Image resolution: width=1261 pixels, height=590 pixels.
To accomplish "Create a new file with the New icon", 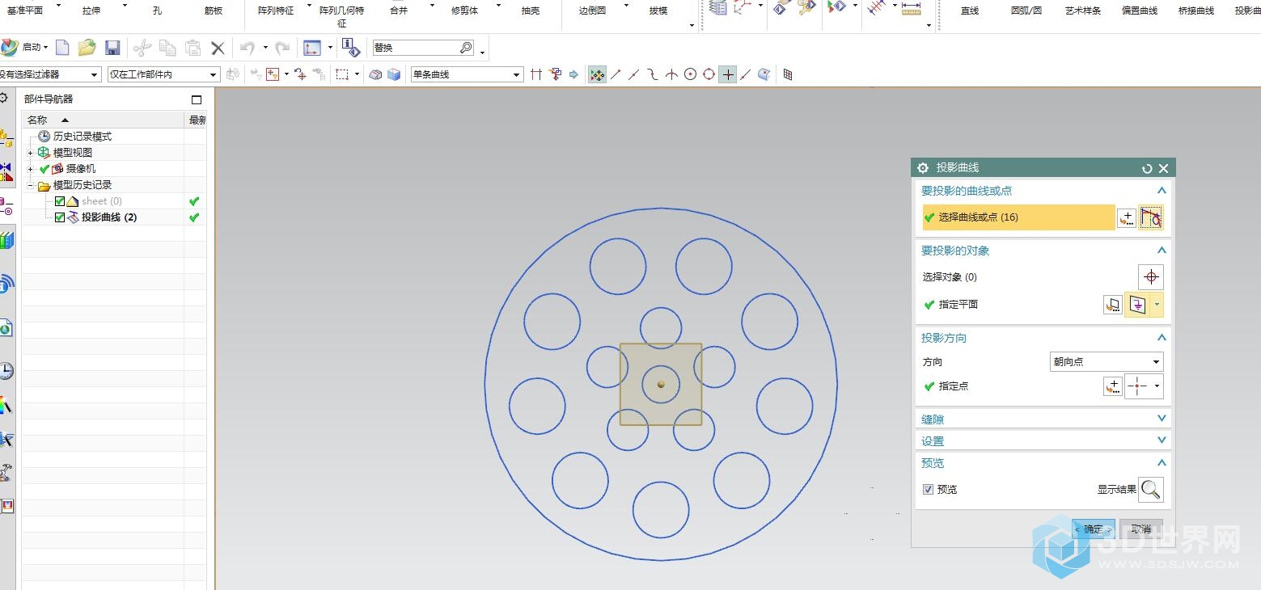I will [62, 48].
